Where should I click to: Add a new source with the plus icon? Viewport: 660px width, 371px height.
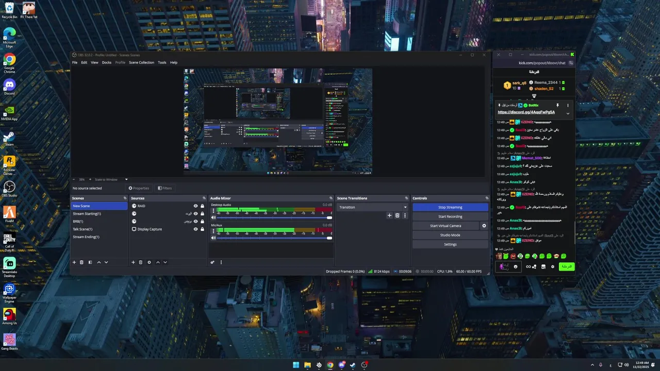point(133,262)
